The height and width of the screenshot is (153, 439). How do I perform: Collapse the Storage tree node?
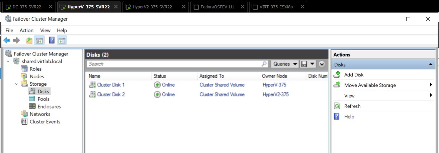[16, 84]
